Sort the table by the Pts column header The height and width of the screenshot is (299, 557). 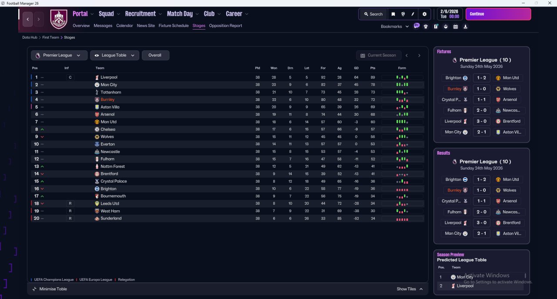tap(373, 68)
